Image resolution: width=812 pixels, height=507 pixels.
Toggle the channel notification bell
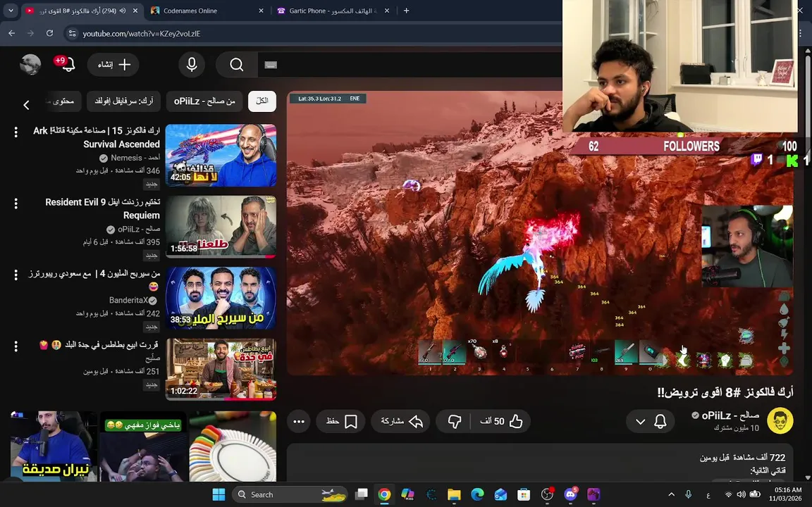tap(660, 421)
